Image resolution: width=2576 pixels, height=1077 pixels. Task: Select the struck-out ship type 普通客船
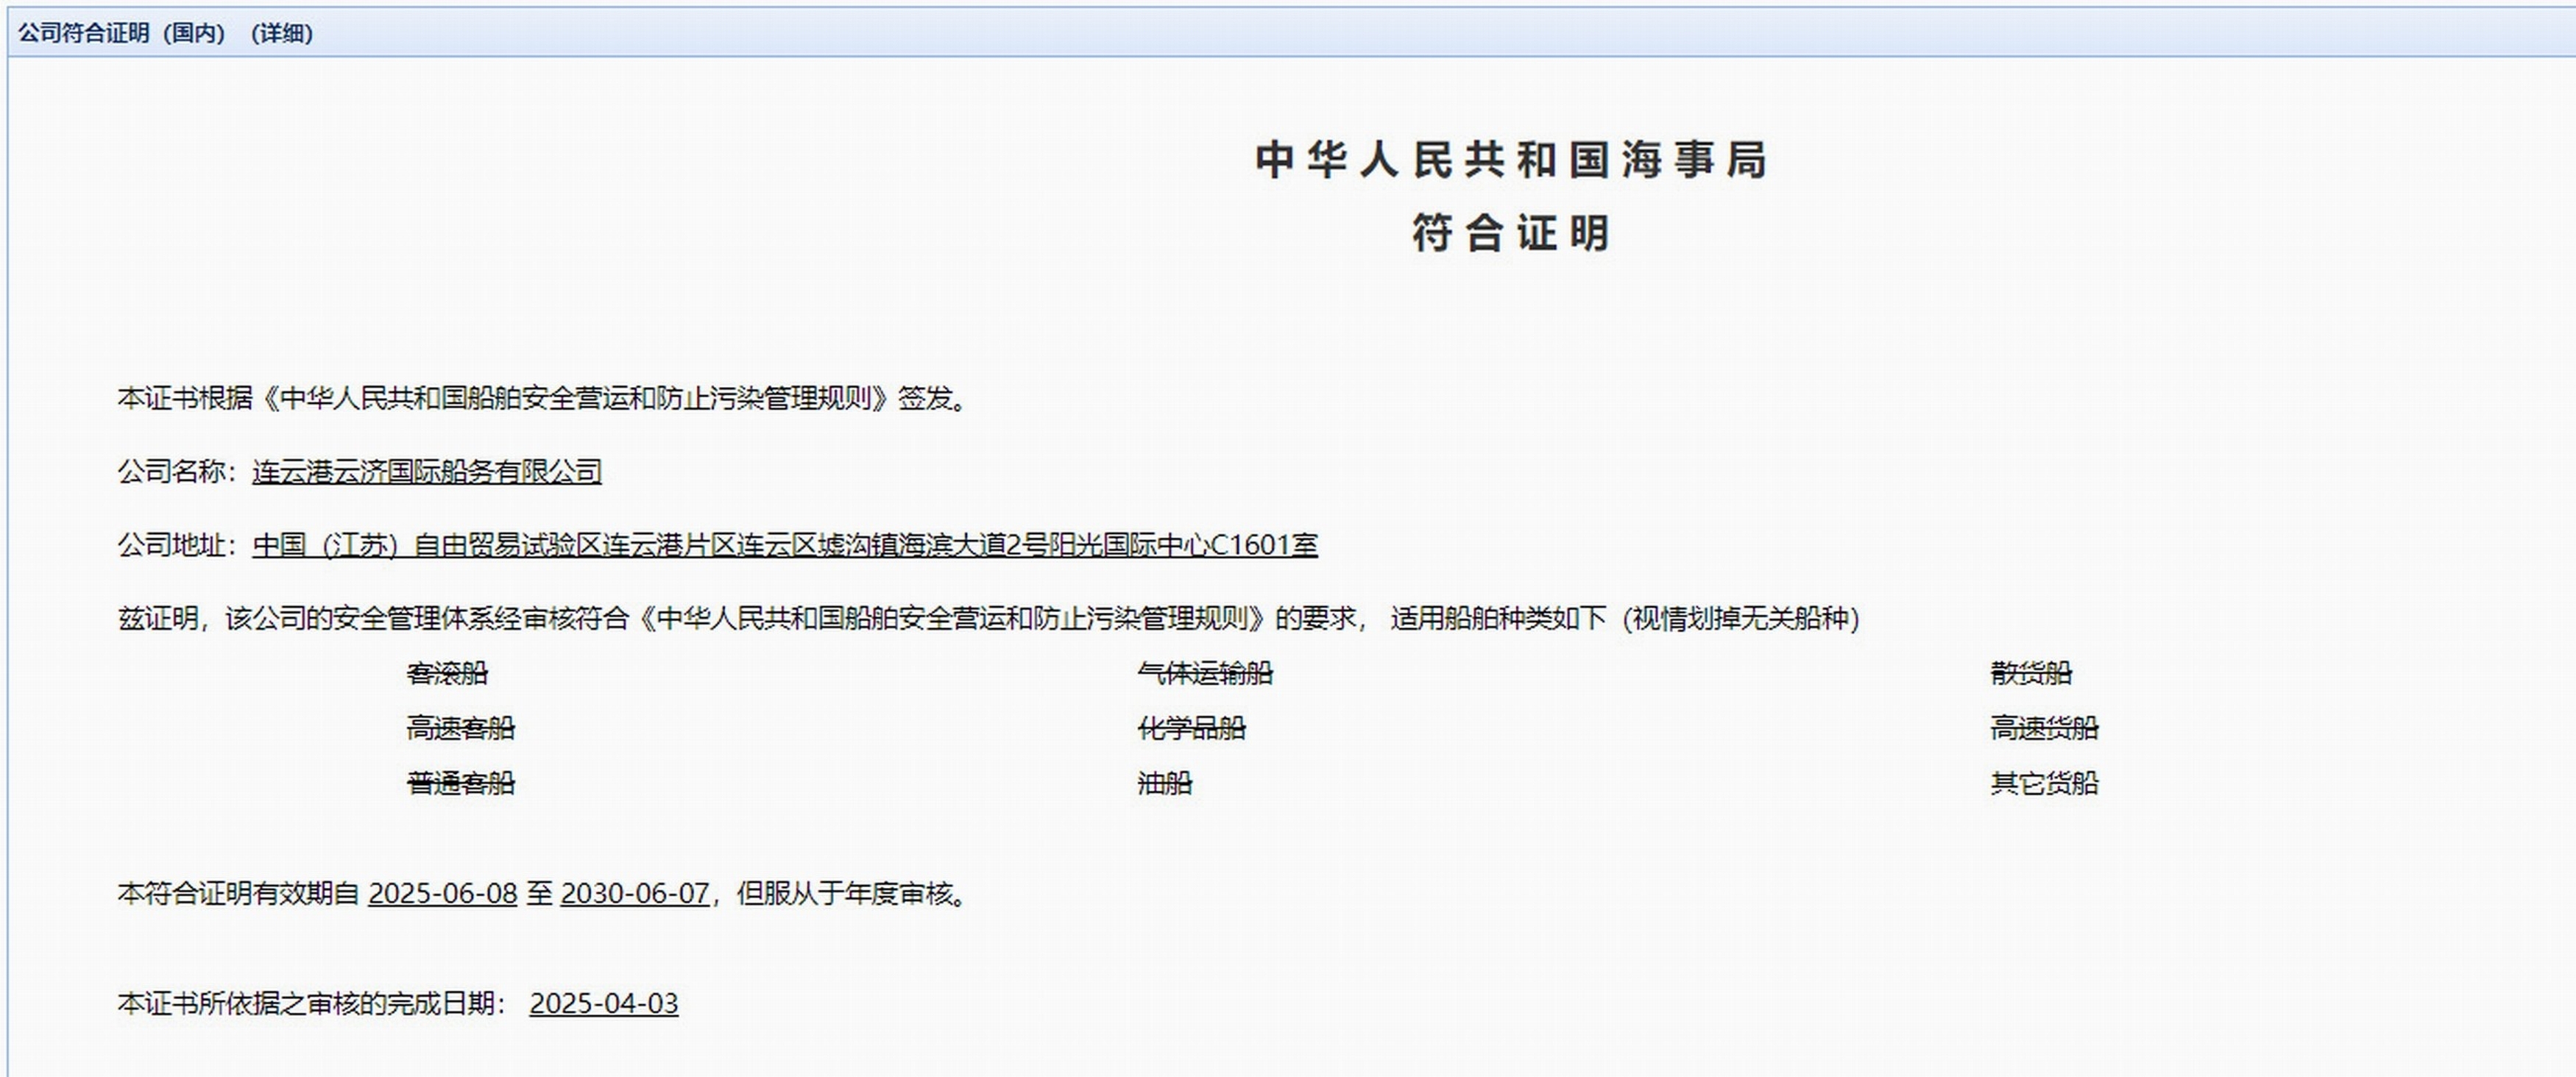pos(460,783)
